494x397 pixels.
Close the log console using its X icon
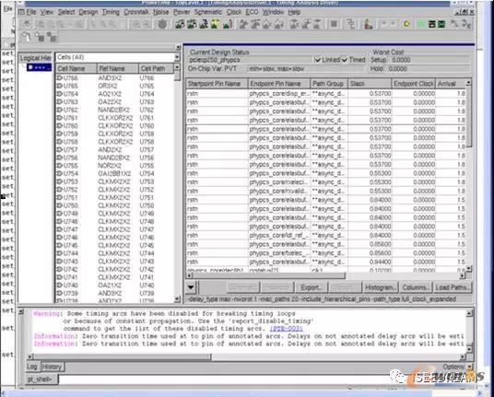pos(21,311)
